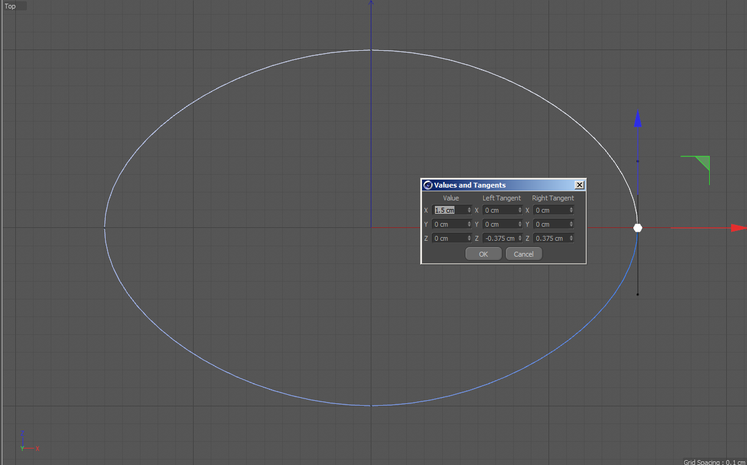Click the green plane handle of the gizmo
The width and height of the screenshot is (747, 465).
coord(702,163)
